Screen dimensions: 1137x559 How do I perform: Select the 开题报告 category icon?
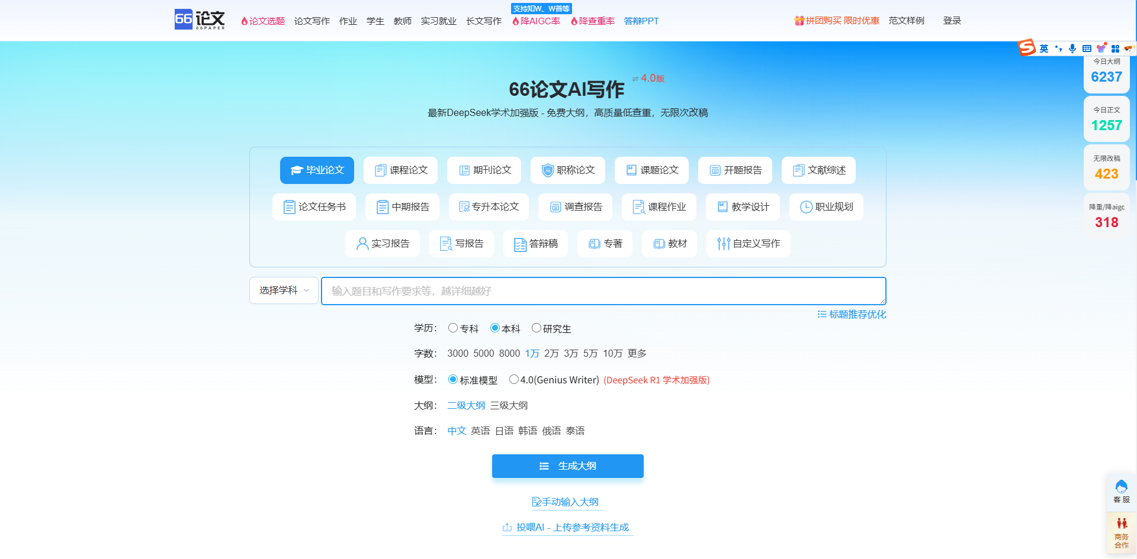coord(714,170)
